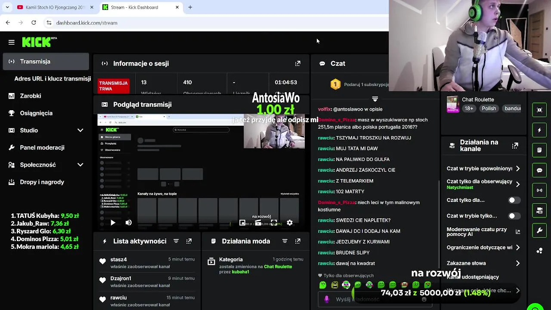
Task: Open Adres URL i klucz transmisji
Action: click(53, 79)
